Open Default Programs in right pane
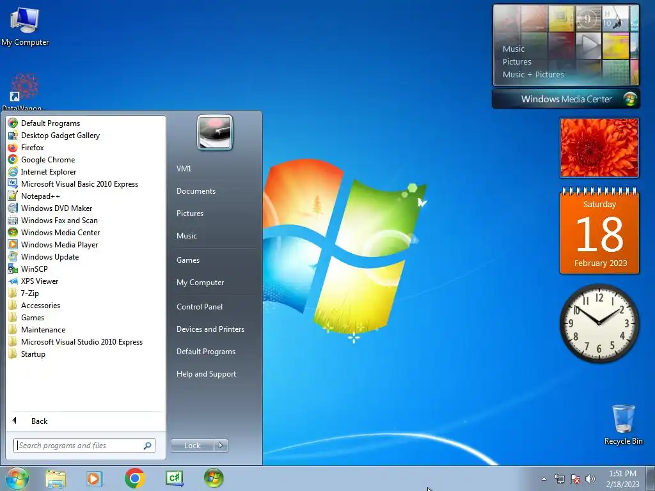Screen dimensions: 655x491 (x=205, y=352)
